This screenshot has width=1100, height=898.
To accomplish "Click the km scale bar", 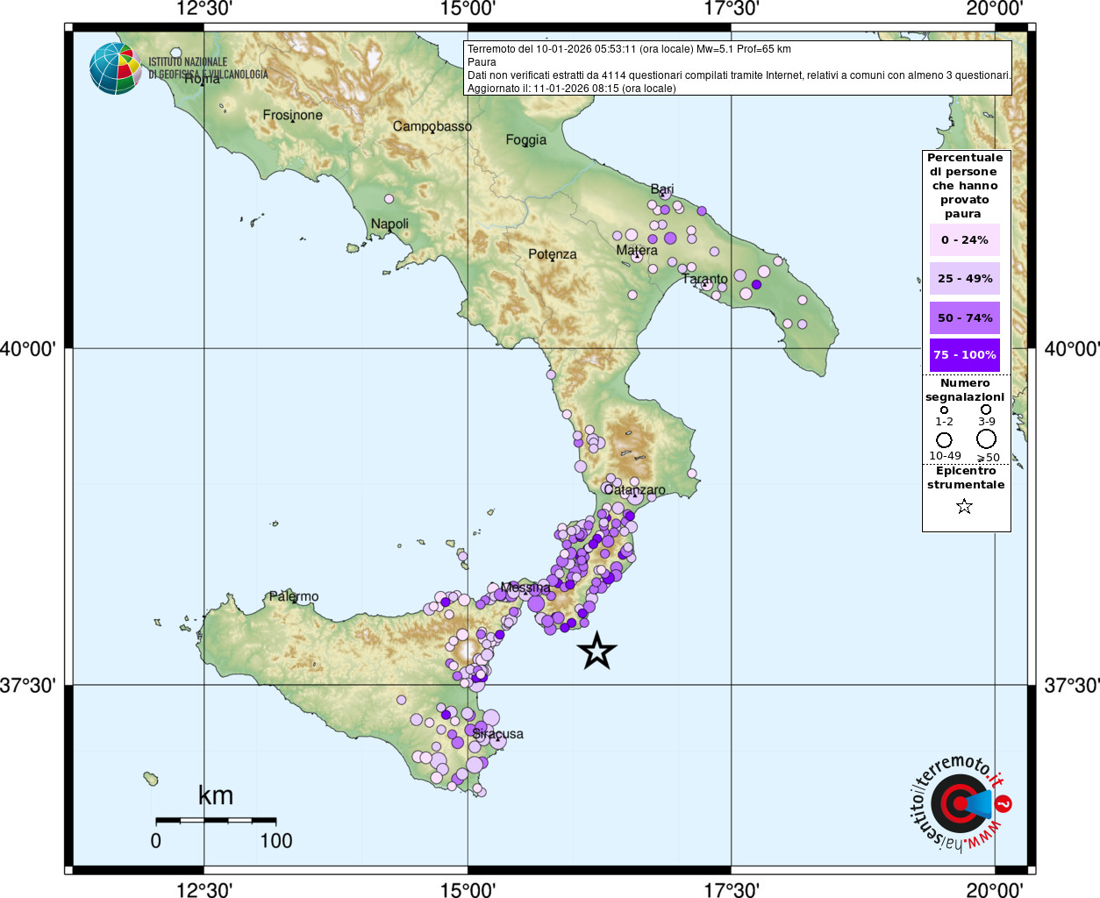I will pyautogui.click(x=216, y=821).
